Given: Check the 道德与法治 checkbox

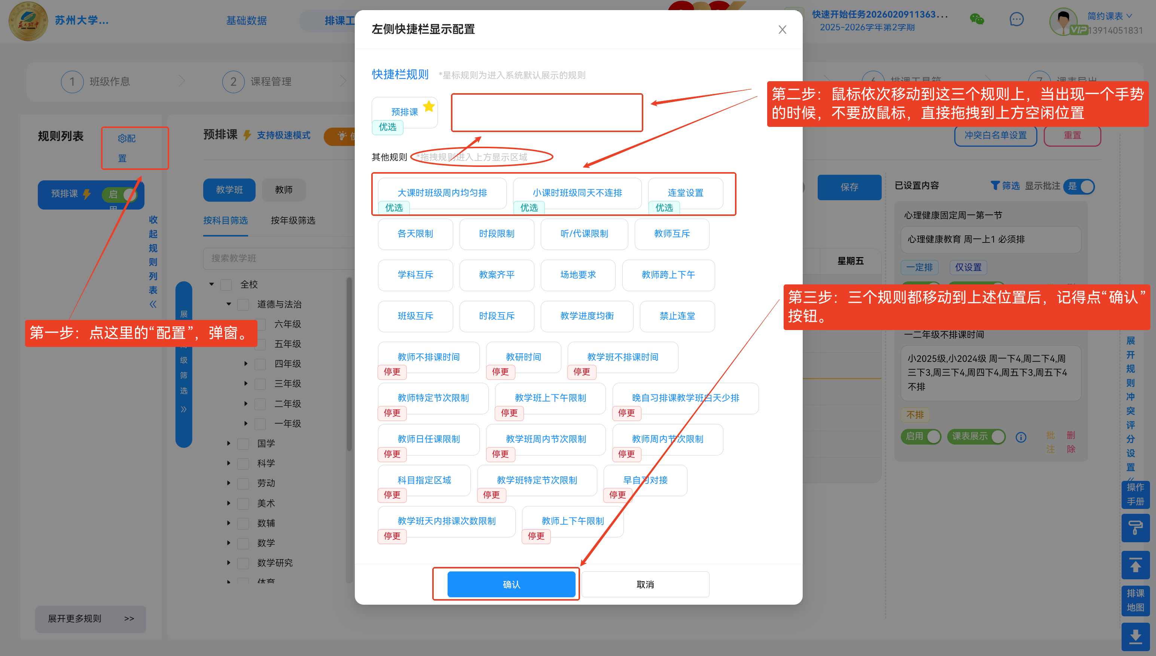Looking at the screenshot, I should click(x=243, y=305).
